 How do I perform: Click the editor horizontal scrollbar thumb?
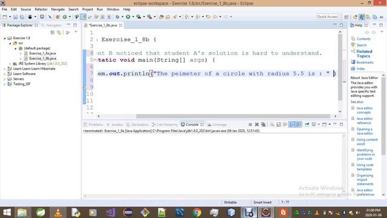pos(233,116)
